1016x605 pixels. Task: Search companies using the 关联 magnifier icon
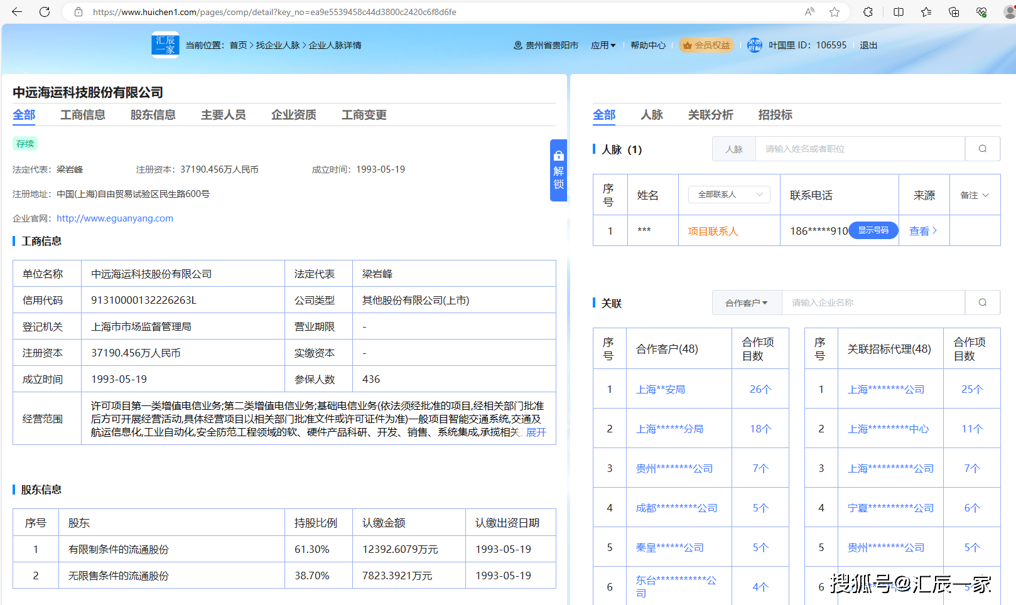983,302
